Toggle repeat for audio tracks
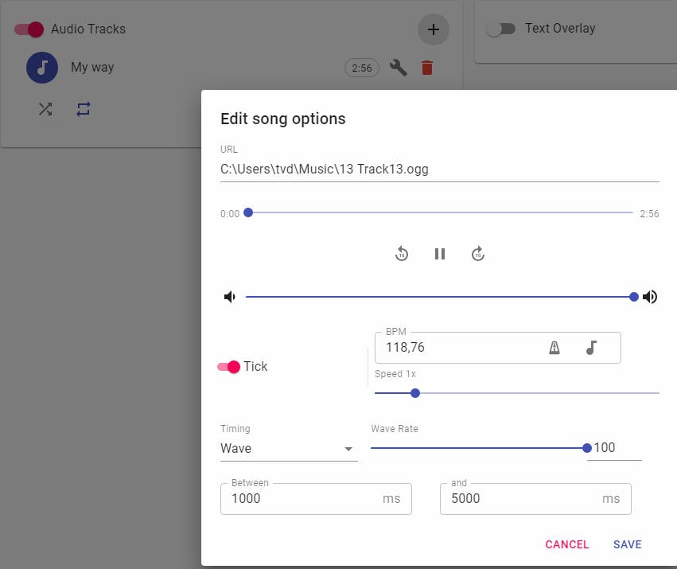The image size is (677, 569). click(x=84, y=110)
